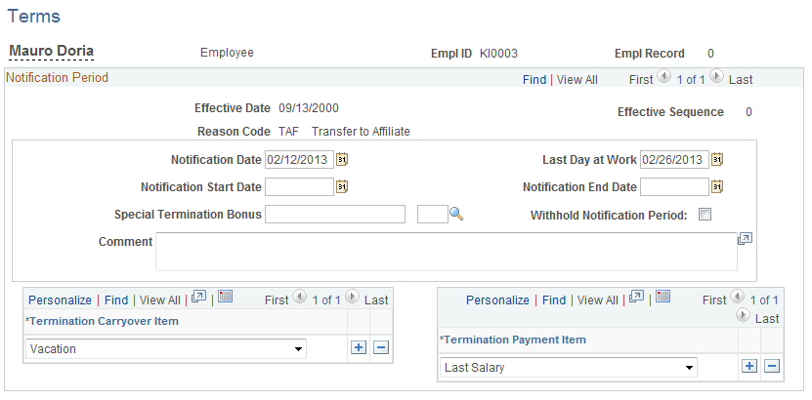Viewport: 812px width, 400px height.
Task: Click Special Termination Bonus amount field
Action: [x=335, y=214]
